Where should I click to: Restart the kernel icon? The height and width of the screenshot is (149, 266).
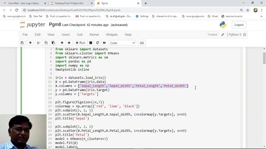tap(98, 43)
